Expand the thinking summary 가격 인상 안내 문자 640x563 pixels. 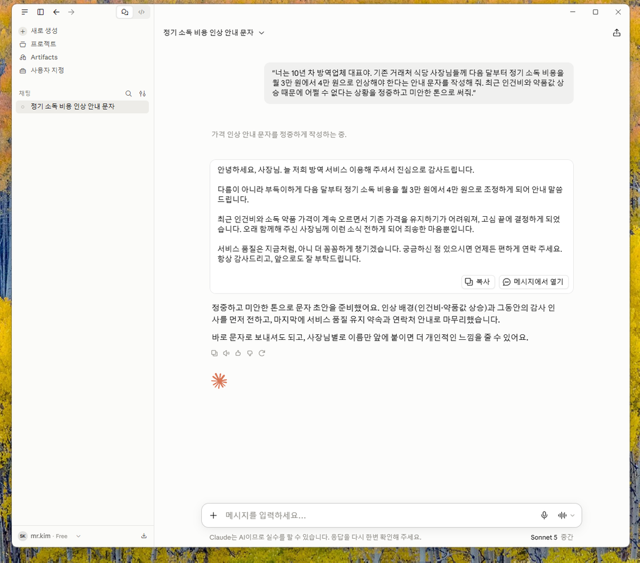pos(279,134)
